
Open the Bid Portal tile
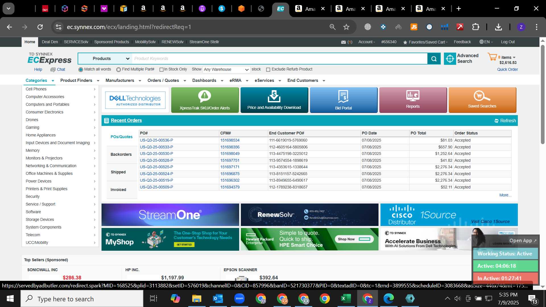coord(344,100)
